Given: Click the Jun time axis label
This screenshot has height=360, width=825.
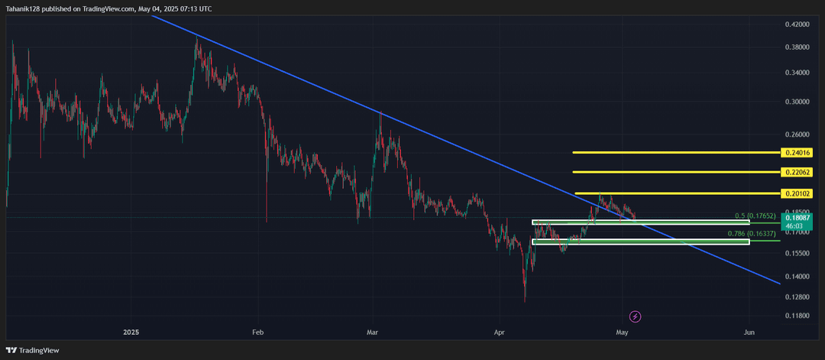Looking at the screenshot, I should click(x=749, y=332).
